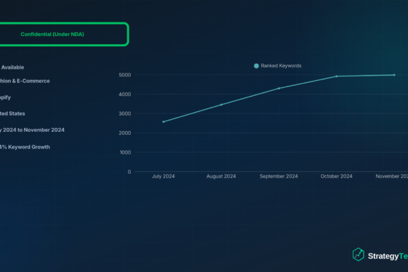Image resolution: width=408 pixels, height=272 pixels.
Task: Click the Ranked Keywords legend dot
Action: pos(256,66)
